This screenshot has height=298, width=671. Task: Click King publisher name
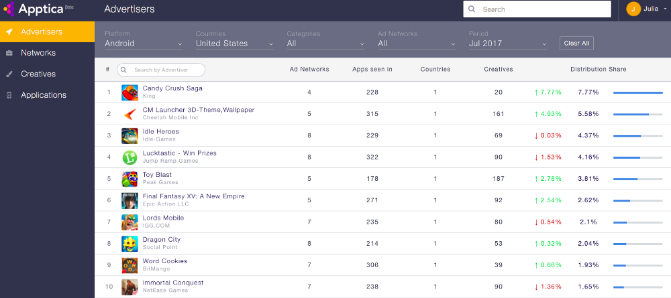149,96
